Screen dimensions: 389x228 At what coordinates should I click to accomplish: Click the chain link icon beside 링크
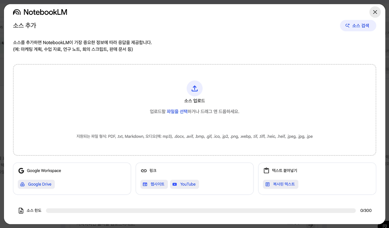pyautogui.click(x=144, y=170)
